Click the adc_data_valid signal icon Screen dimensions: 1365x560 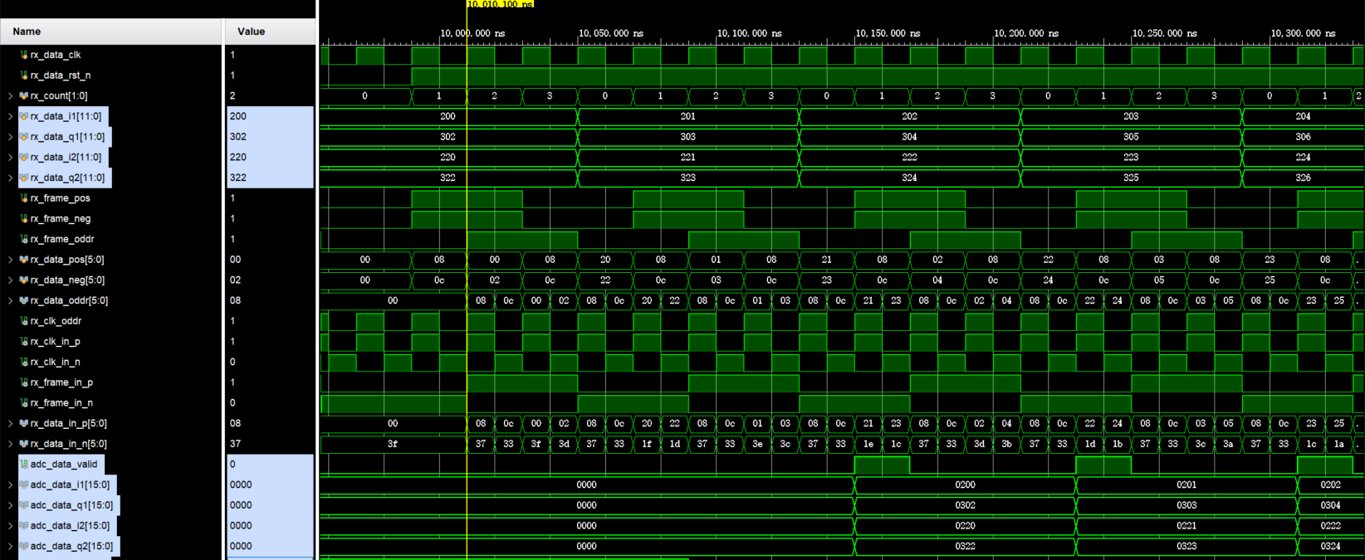click(x=24, y=465)
